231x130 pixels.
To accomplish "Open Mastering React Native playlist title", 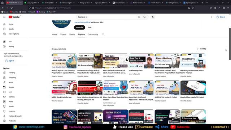I will pyautogui.click(x=192, y=71).
